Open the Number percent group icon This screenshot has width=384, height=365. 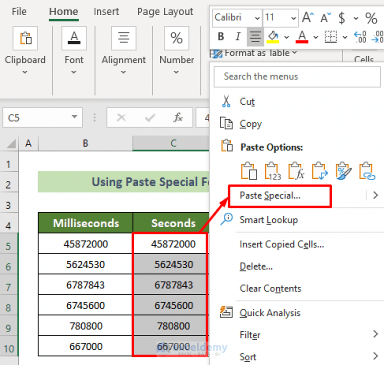tap(176, 38)
